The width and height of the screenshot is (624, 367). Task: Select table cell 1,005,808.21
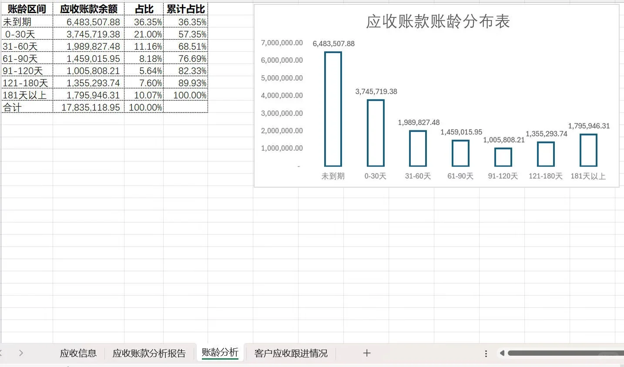point(89,70)
